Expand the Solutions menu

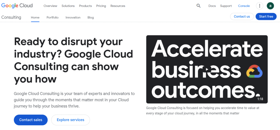click(68, 6)
